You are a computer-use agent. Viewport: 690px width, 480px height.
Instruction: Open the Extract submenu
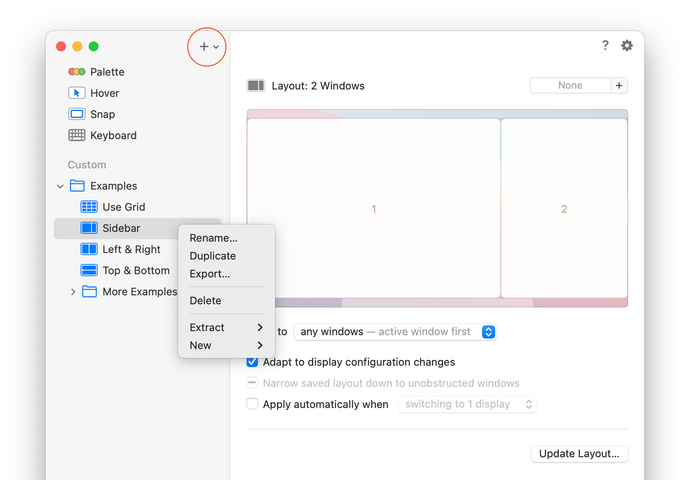227,327
